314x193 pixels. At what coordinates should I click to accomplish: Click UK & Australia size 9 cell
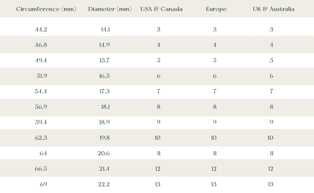coord(271,122)
